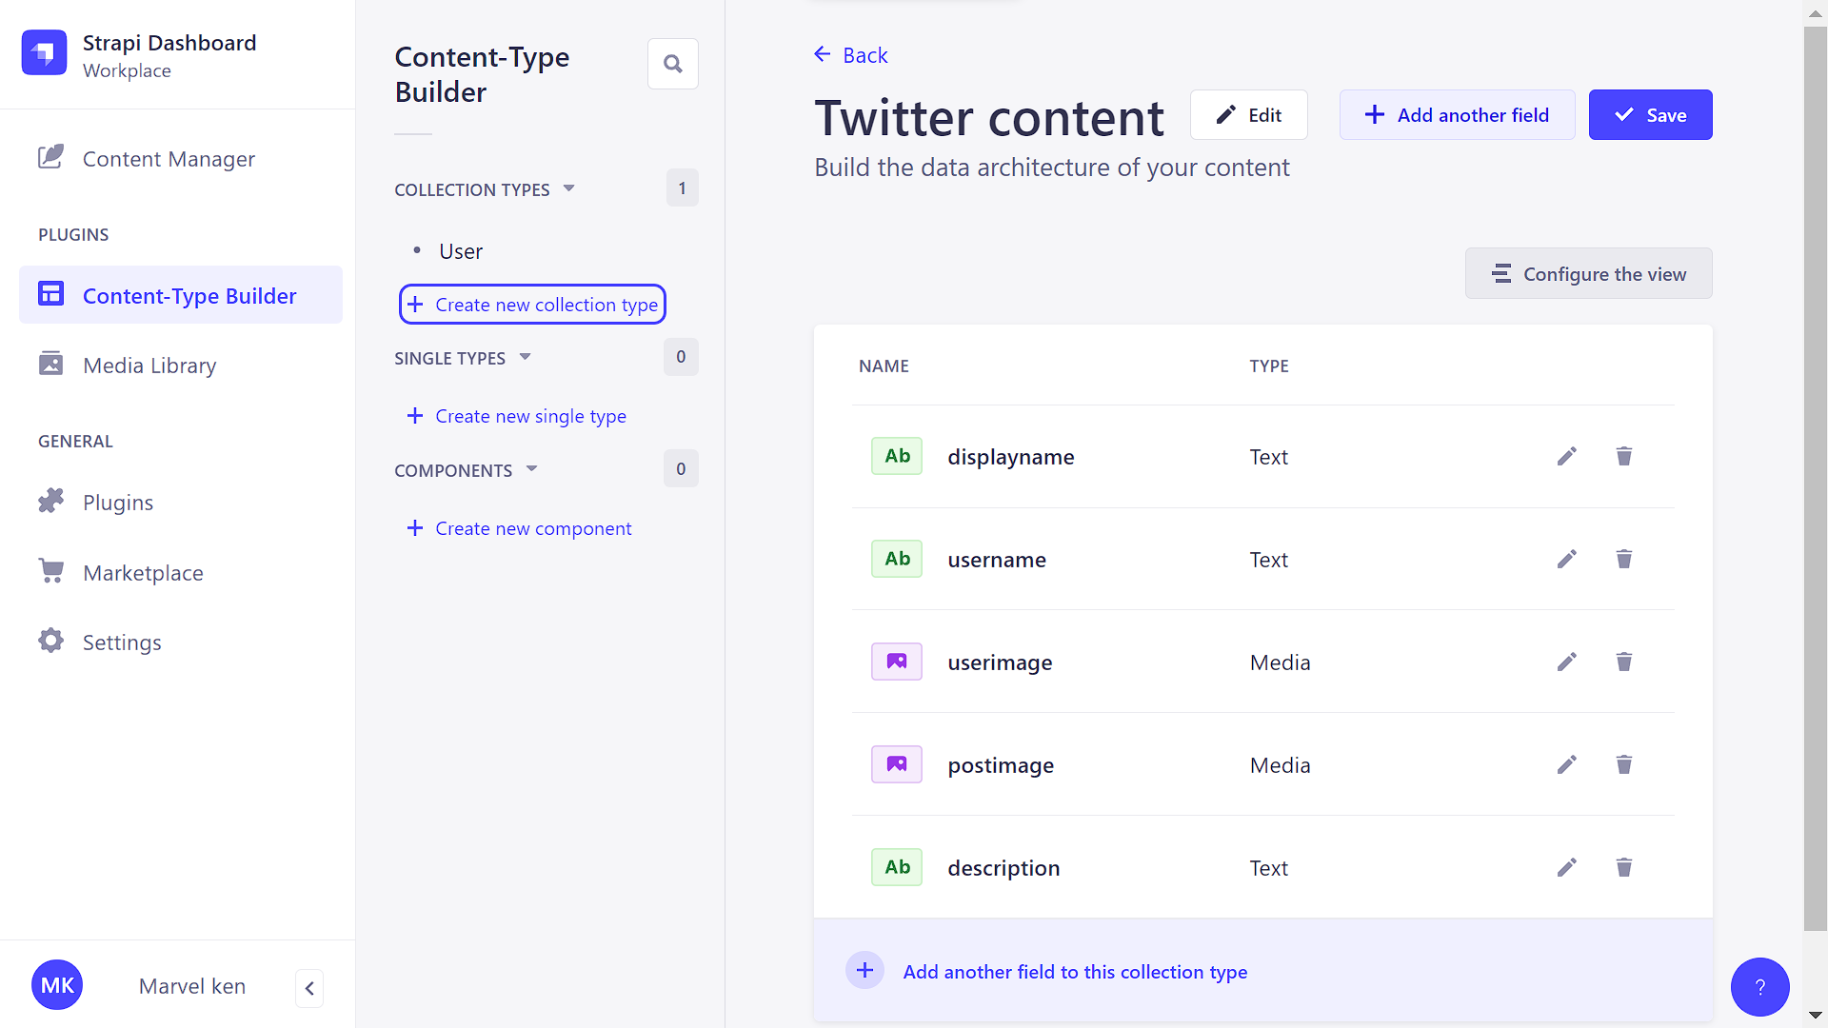Click the postimage media type icon

pos(897,764)
